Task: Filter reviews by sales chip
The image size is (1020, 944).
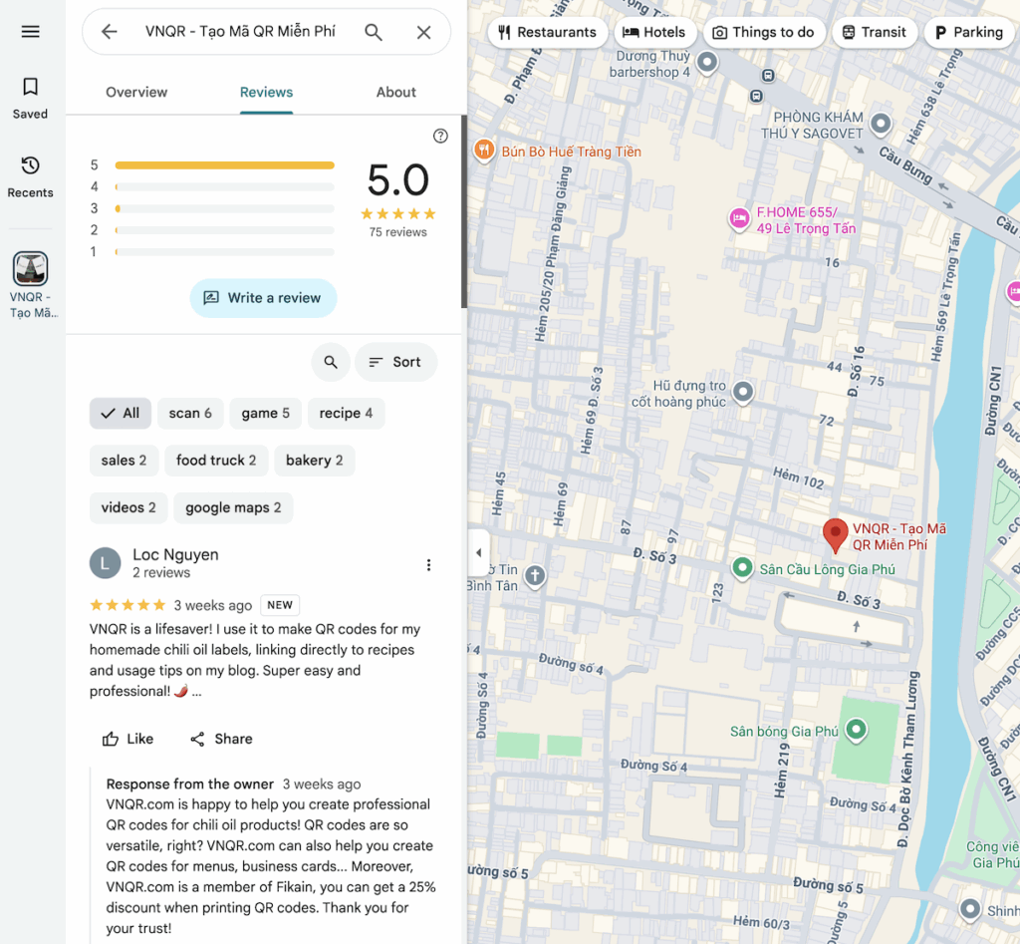Action: pyautogui.click(x=124, y=461)
